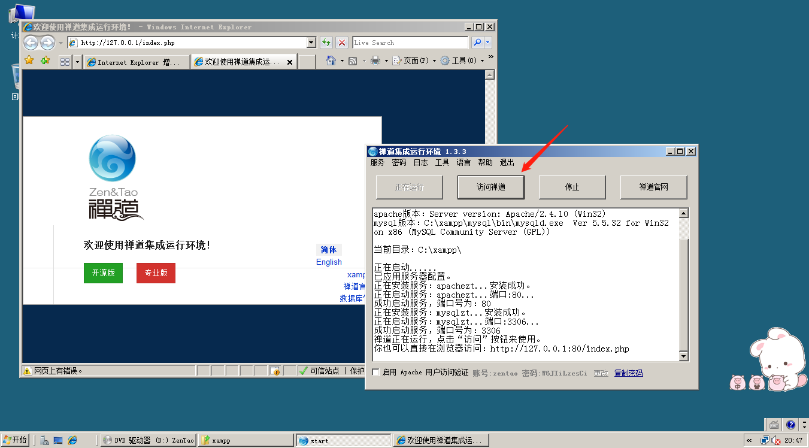Click the 复制密码 link

pos(628,373)
